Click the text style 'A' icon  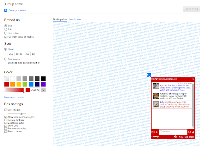pyautogui.click(x=193, y=132)
